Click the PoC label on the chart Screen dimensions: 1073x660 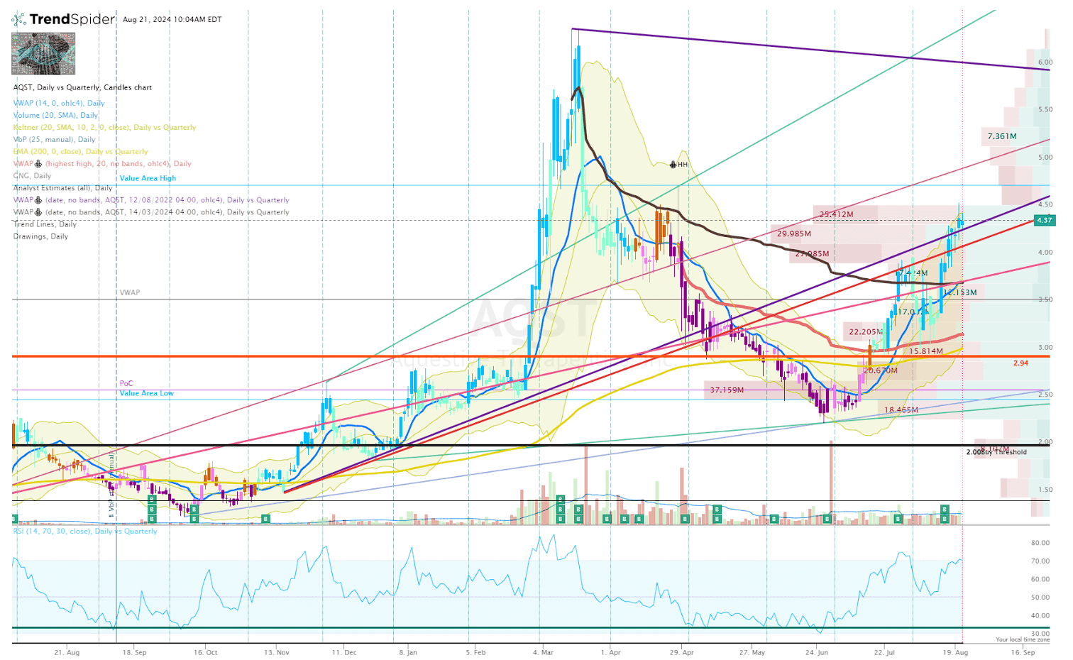(126, 383)
